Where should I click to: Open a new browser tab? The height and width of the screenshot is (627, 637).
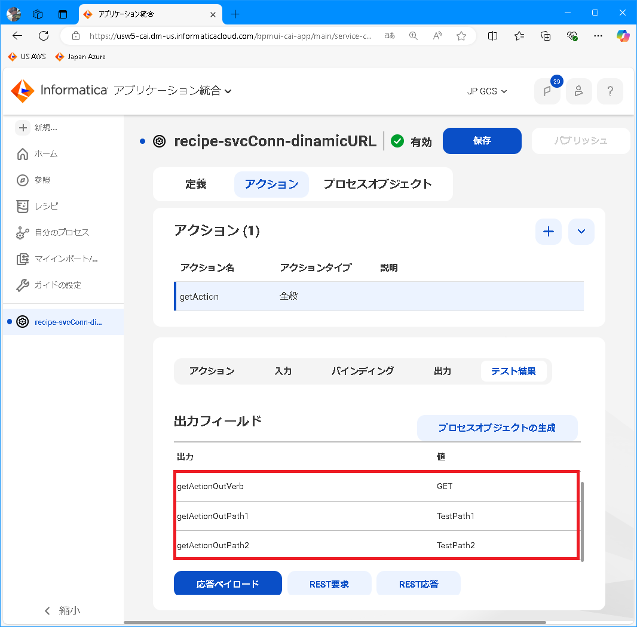coord(235,14)
